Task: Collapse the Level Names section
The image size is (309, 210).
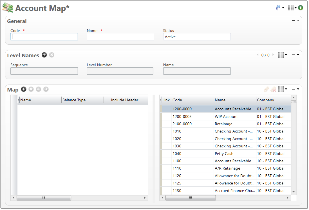Action: click(294, 55)
